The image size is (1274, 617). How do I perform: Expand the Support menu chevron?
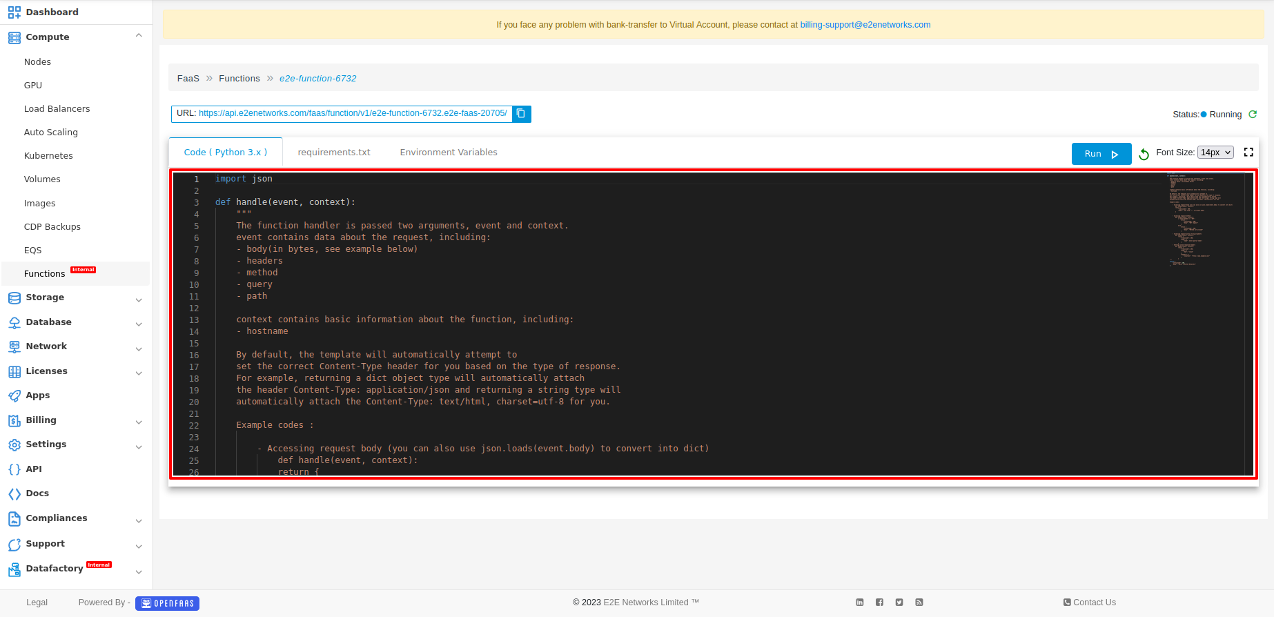click(139, 547)
